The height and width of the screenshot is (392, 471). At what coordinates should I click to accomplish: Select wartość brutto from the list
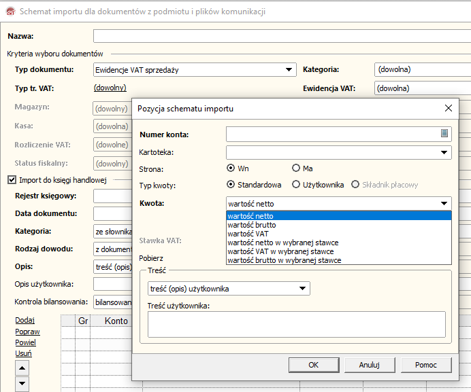[252, 225]
